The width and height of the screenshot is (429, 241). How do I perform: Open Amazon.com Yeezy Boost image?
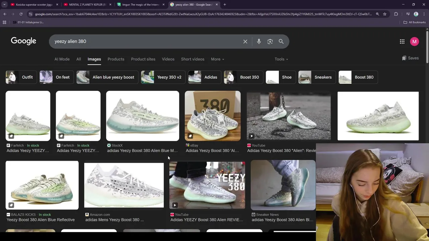[124, 185]
